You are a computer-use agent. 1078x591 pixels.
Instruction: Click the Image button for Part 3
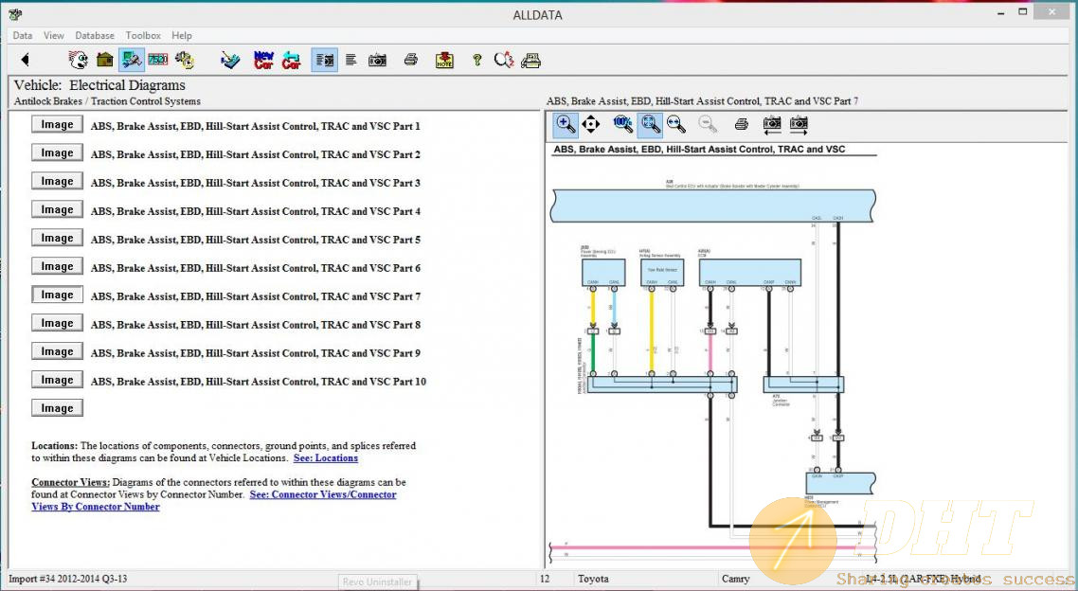point(57,182)
